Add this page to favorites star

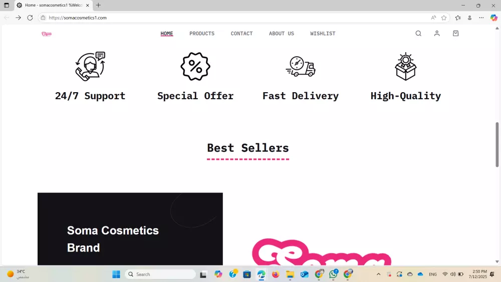coord(444,18)
